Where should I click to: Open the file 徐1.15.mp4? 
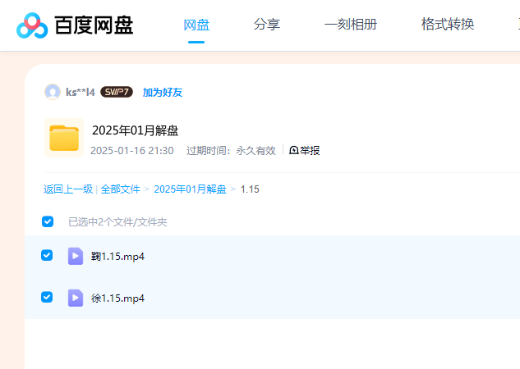[117, 298]
